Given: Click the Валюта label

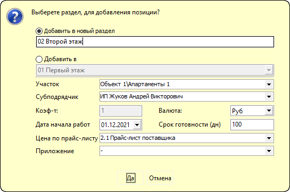Looking at the screenshot, I should coord(170,111).
